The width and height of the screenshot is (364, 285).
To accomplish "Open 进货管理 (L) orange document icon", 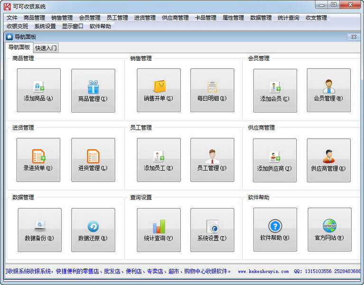I will [93, 160].
